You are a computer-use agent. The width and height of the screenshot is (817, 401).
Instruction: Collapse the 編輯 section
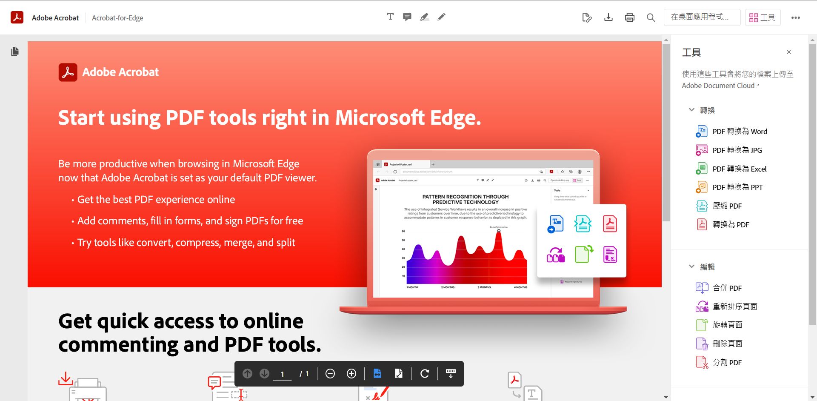[691, 266]
